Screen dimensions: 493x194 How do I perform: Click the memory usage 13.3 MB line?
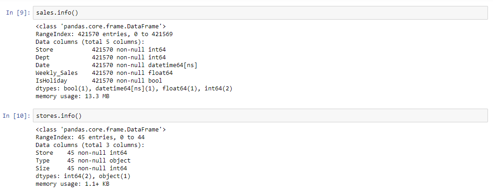tap(72, 96)
